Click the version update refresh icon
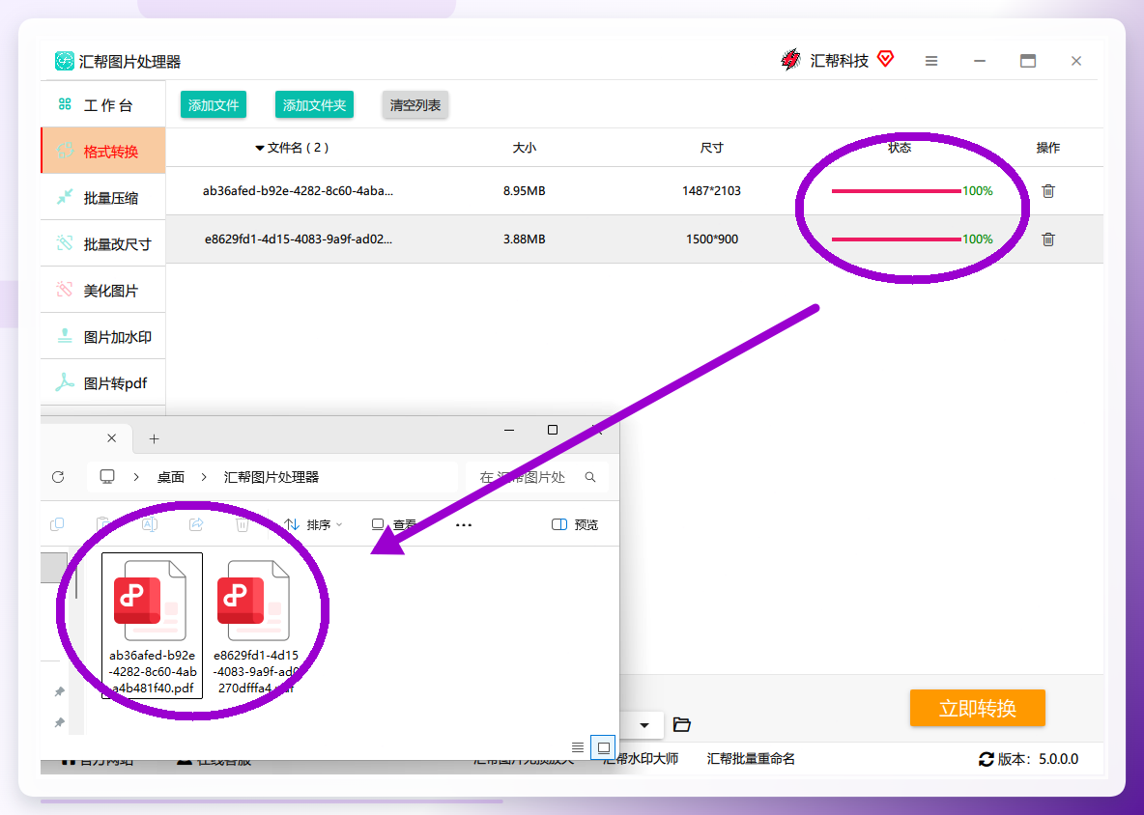Viewport: 1144px width, 815px height. (987, 760)
